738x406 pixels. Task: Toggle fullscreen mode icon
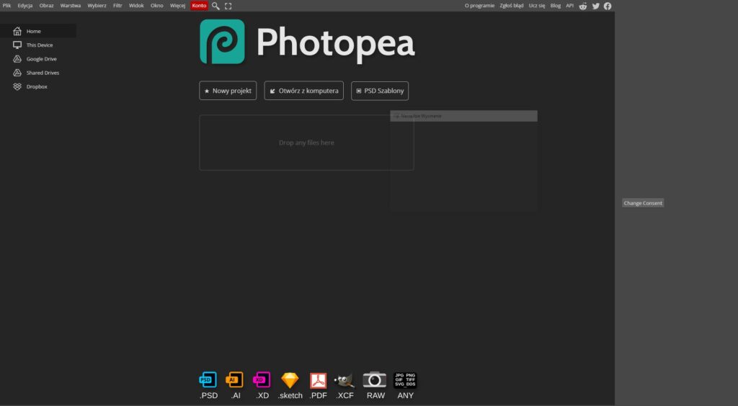(228, 6)
